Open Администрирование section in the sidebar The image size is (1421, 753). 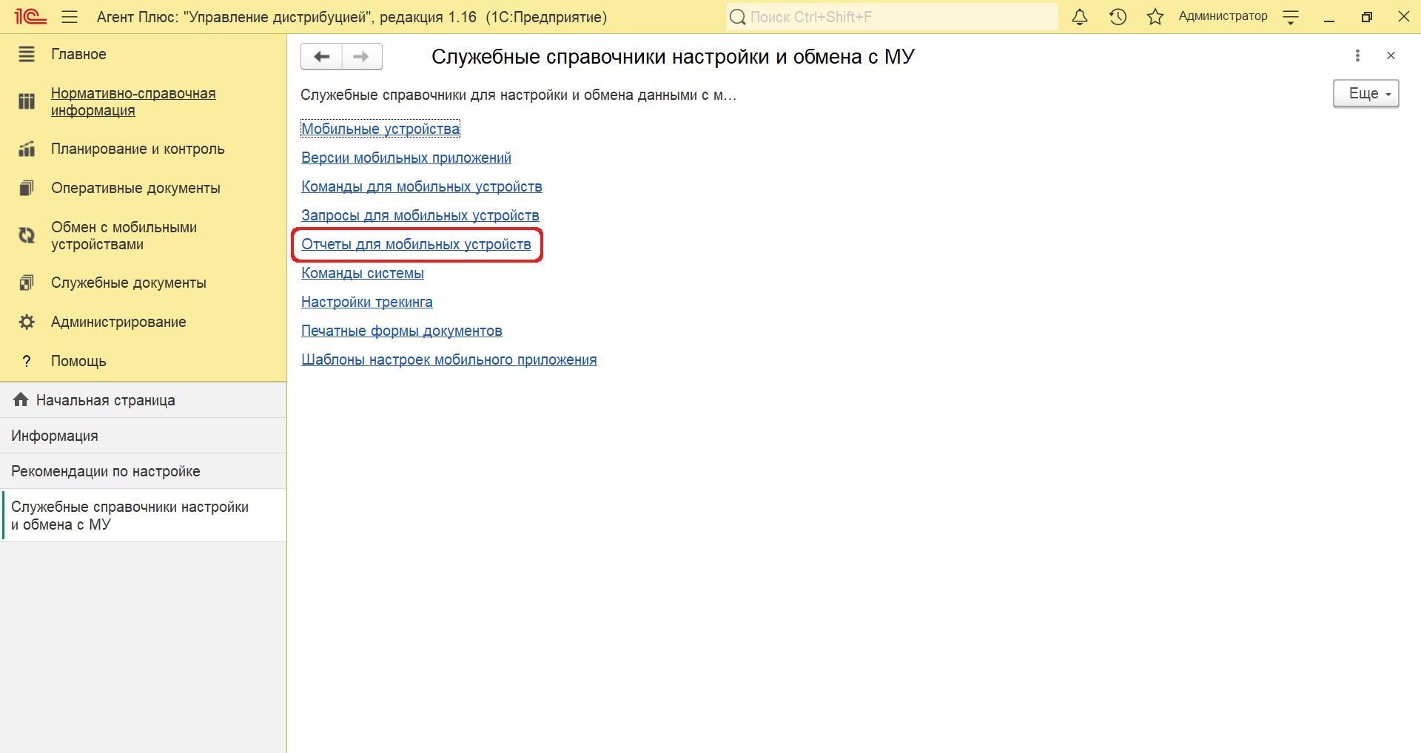118,322
